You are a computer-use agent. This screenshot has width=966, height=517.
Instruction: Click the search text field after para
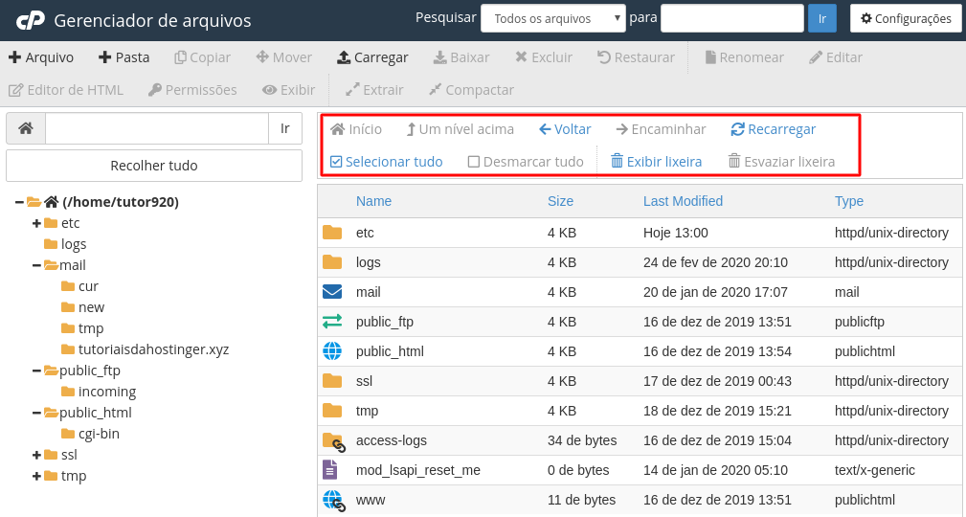pos(731,18)
